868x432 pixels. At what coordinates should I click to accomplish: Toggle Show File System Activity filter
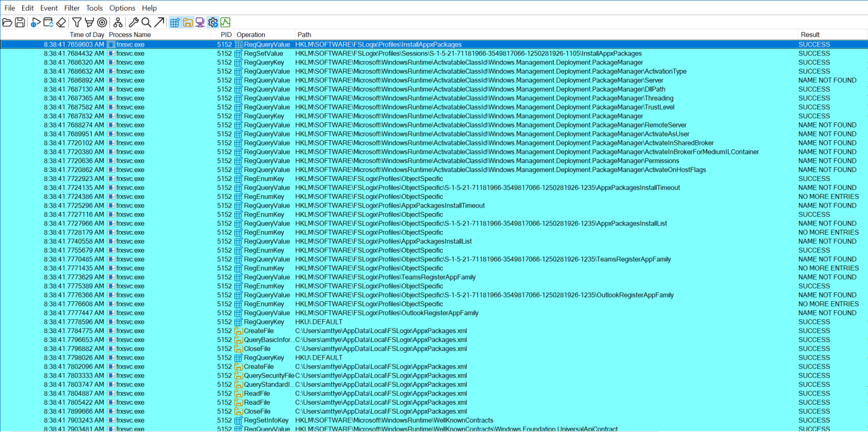point(187,22)
